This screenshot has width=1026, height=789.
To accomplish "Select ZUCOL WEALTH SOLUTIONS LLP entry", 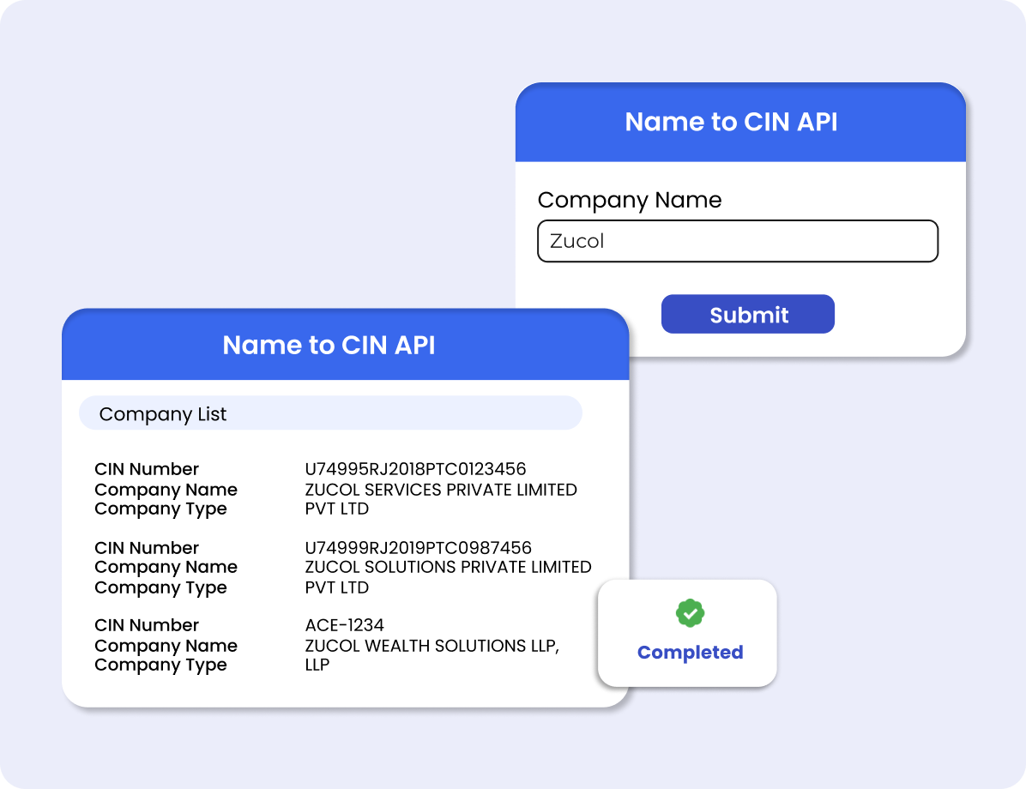I will [432, 646].
